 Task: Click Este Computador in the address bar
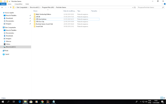[x=22, y=8]
